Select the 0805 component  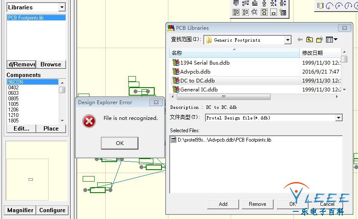coord(33,99)
